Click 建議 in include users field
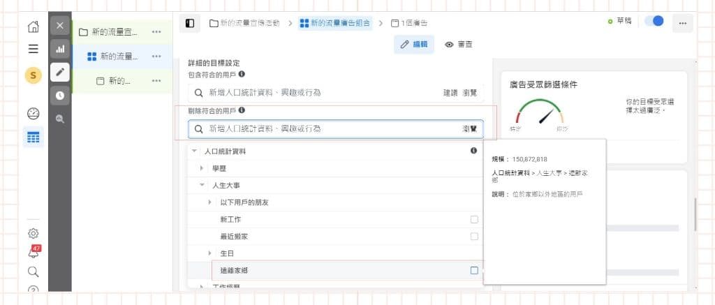Viewport: 715px width, 305px height. [450, 93]
